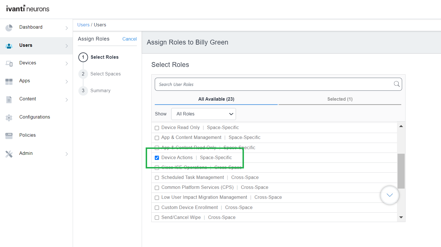Uncheck the Device Actions role

point(157,158)
